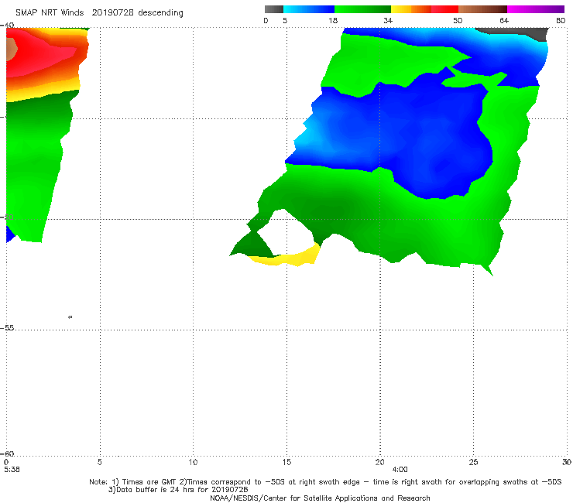Click the colorbar label '64'
The height and width of the screenshot is (503, 573).
pyautogui.click(x=504, y=21)
